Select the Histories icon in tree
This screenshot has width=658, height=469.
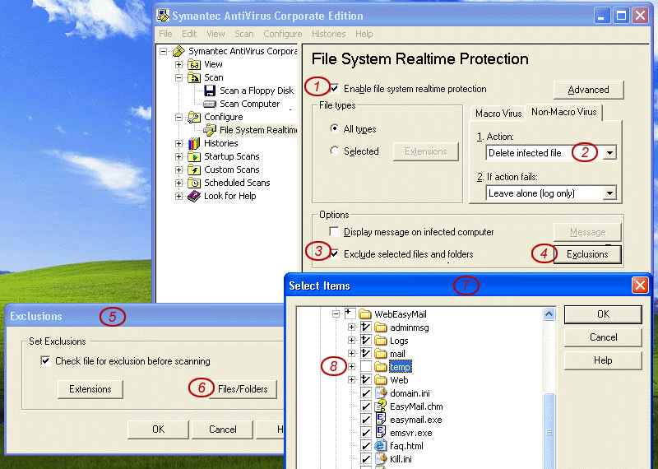[x=194, y=143]
